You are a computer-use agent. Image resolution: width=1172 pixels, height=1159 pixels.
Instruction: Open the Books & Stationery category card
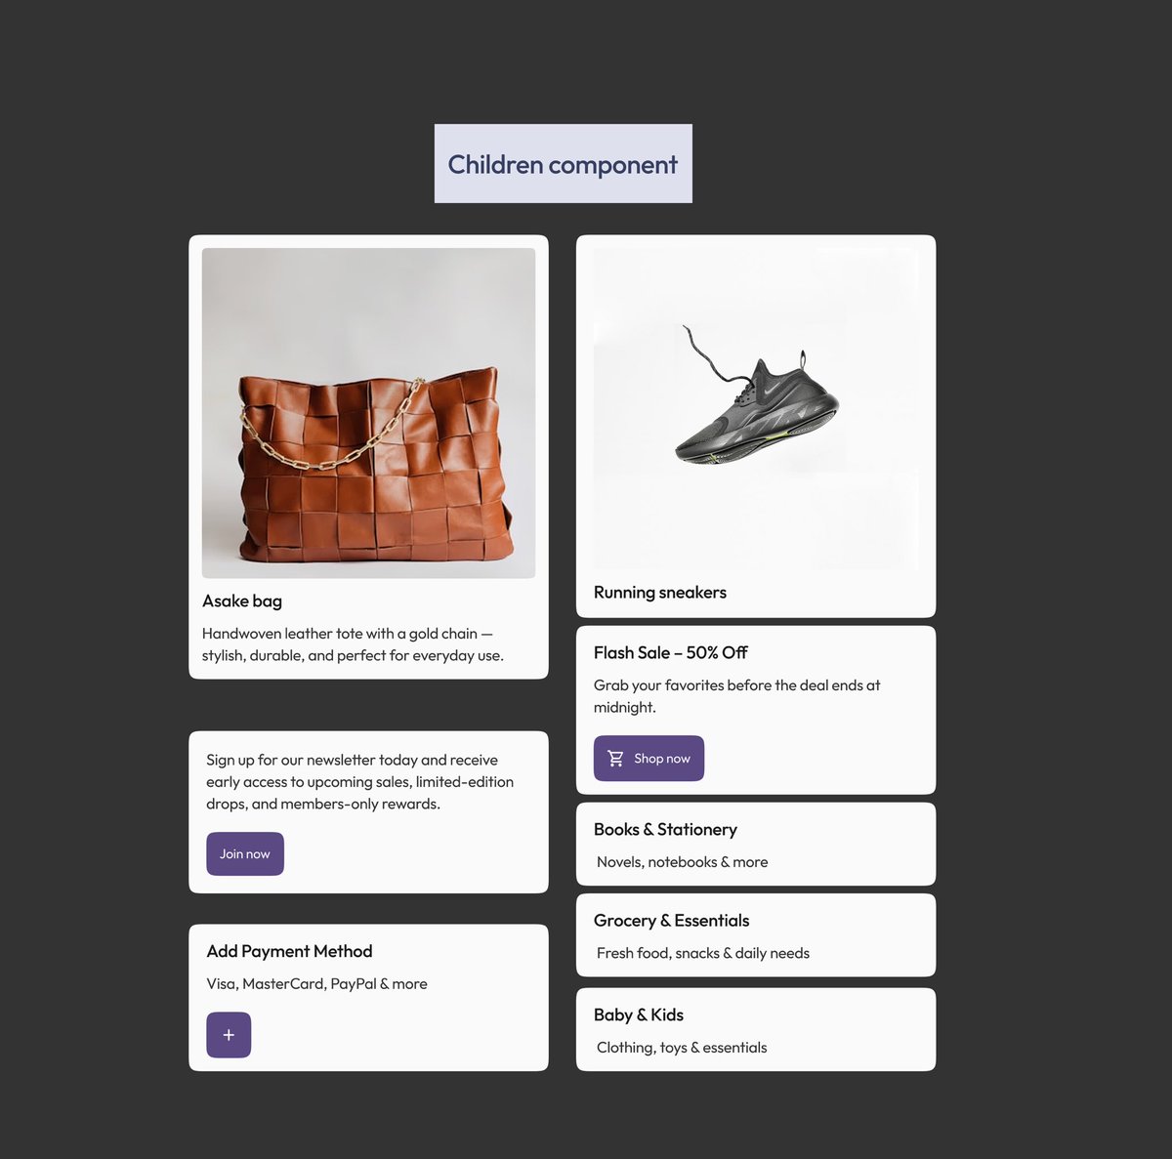(x=756, y=845)
